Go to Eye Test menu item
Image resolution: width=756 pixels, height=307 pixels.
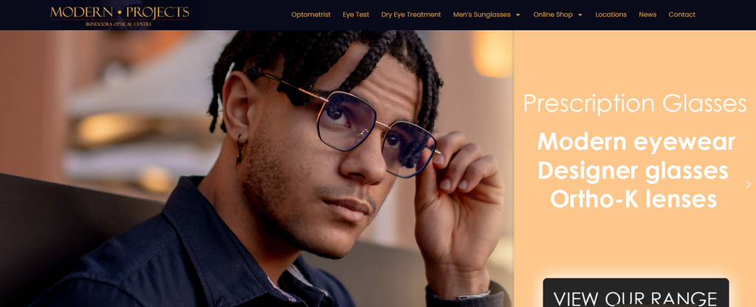point(356,15)
